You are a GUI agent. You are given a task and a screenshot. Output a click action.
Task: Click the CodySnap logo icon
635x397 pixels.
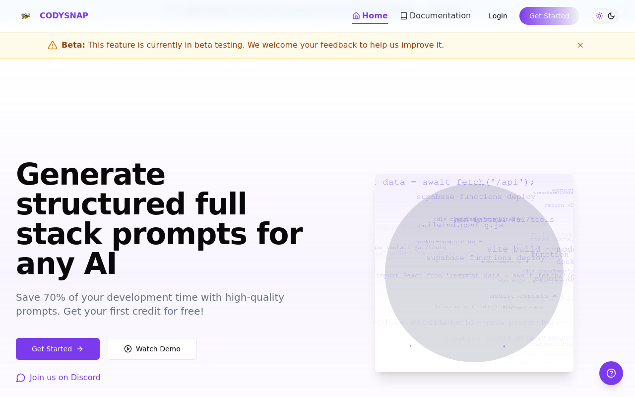click(x=26, y=16)
